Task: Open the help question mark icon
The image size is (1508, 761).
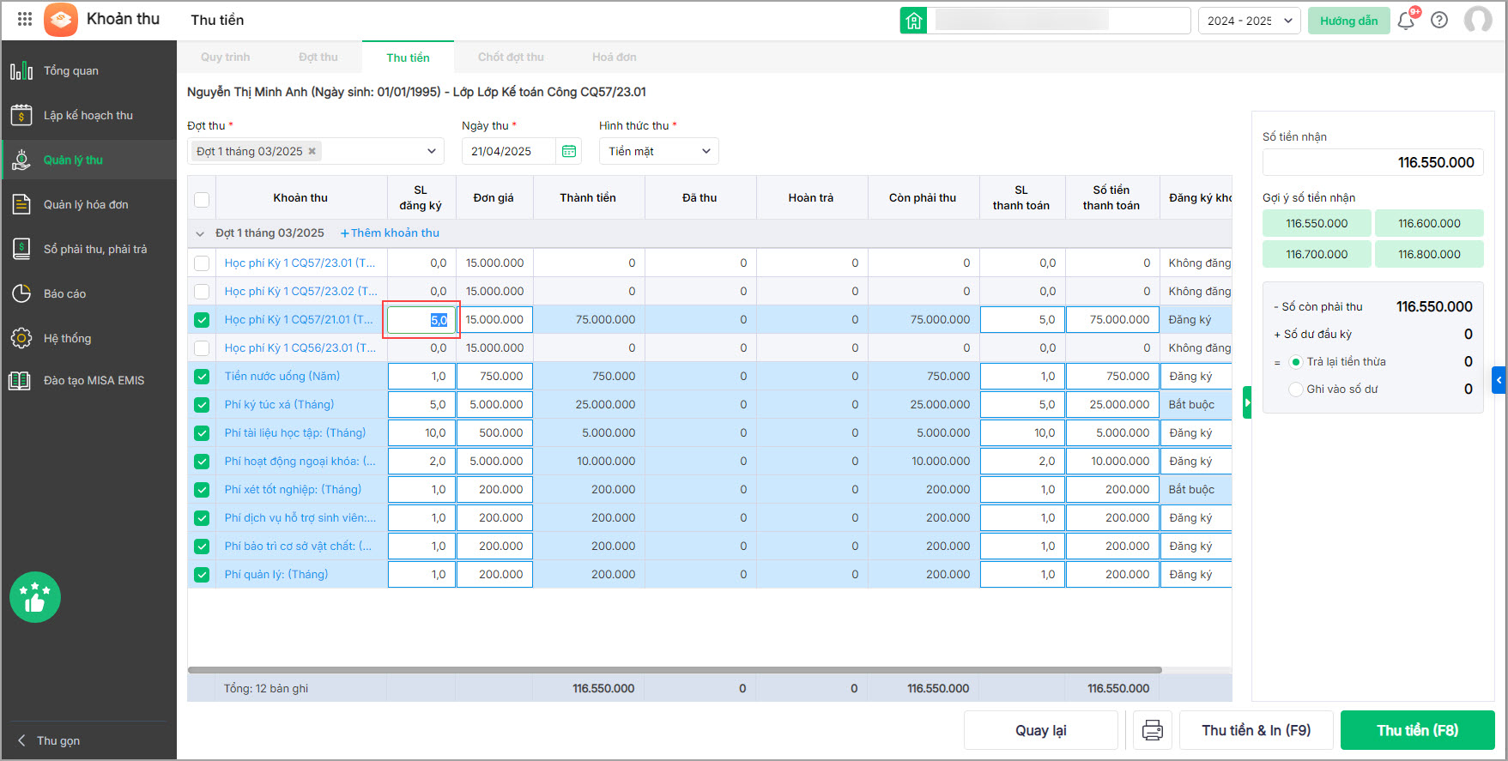Action: 1439,21
